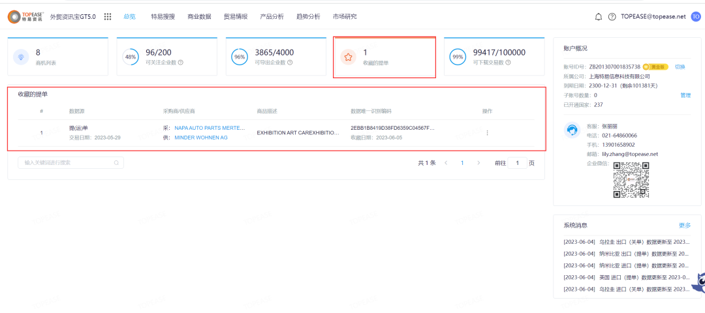Viewport: 705px width, 313px height.
Task: Click 采购商/供应商 column header
Action: (x=178, y=111)
